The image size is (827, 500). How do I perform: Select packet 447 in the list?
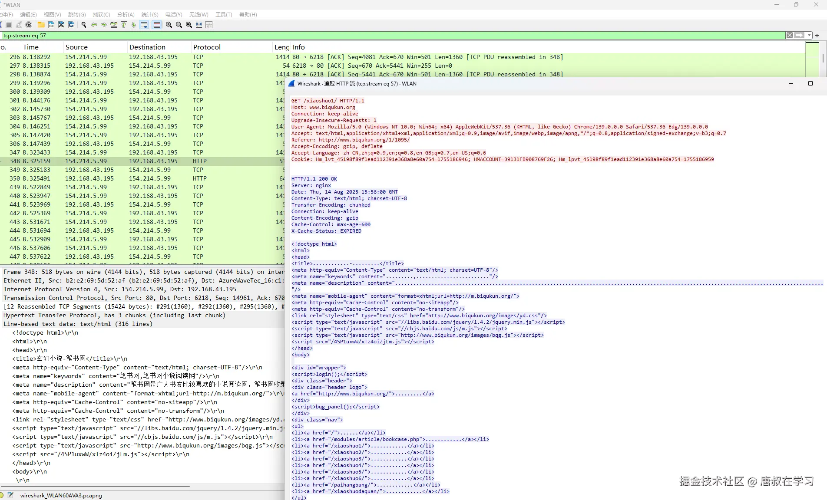(x=142, y=257)
